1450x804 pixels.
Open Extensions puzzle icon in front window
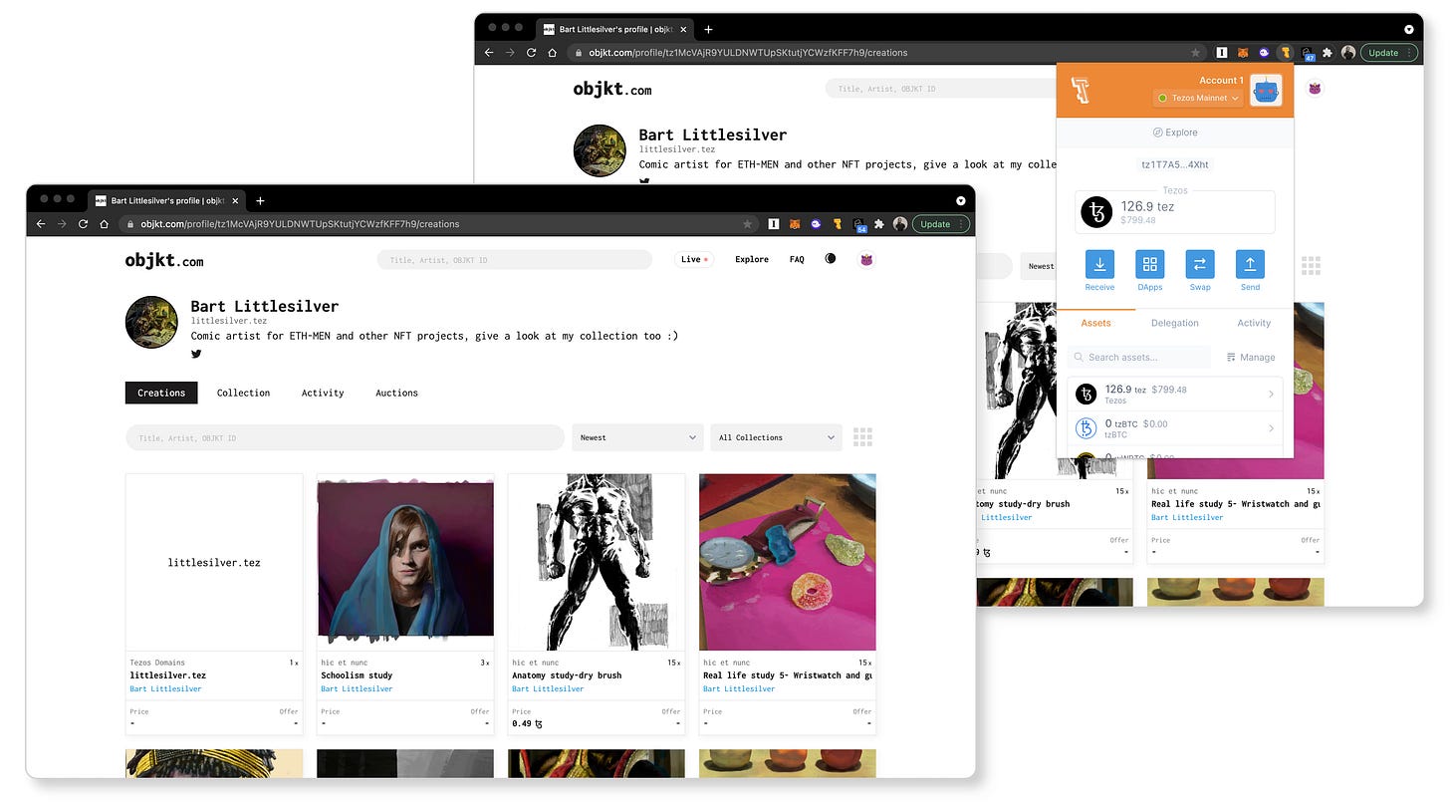(x=879, y=224)
